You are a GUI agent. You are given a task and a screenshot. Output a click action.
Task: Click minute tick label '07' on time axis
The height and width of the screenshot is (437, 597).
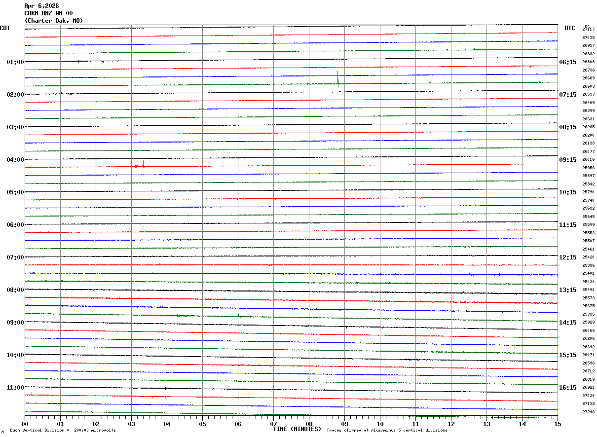tap(273, 424)
